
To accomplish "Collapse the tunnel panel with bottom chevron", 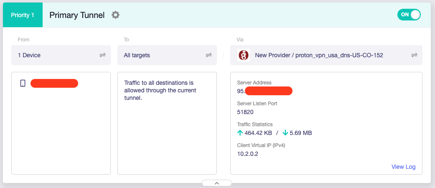I will pyautogui.click(x=216, y=183).
